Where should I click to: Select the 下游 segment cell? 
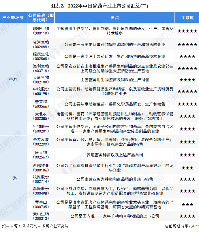(13, 178)
